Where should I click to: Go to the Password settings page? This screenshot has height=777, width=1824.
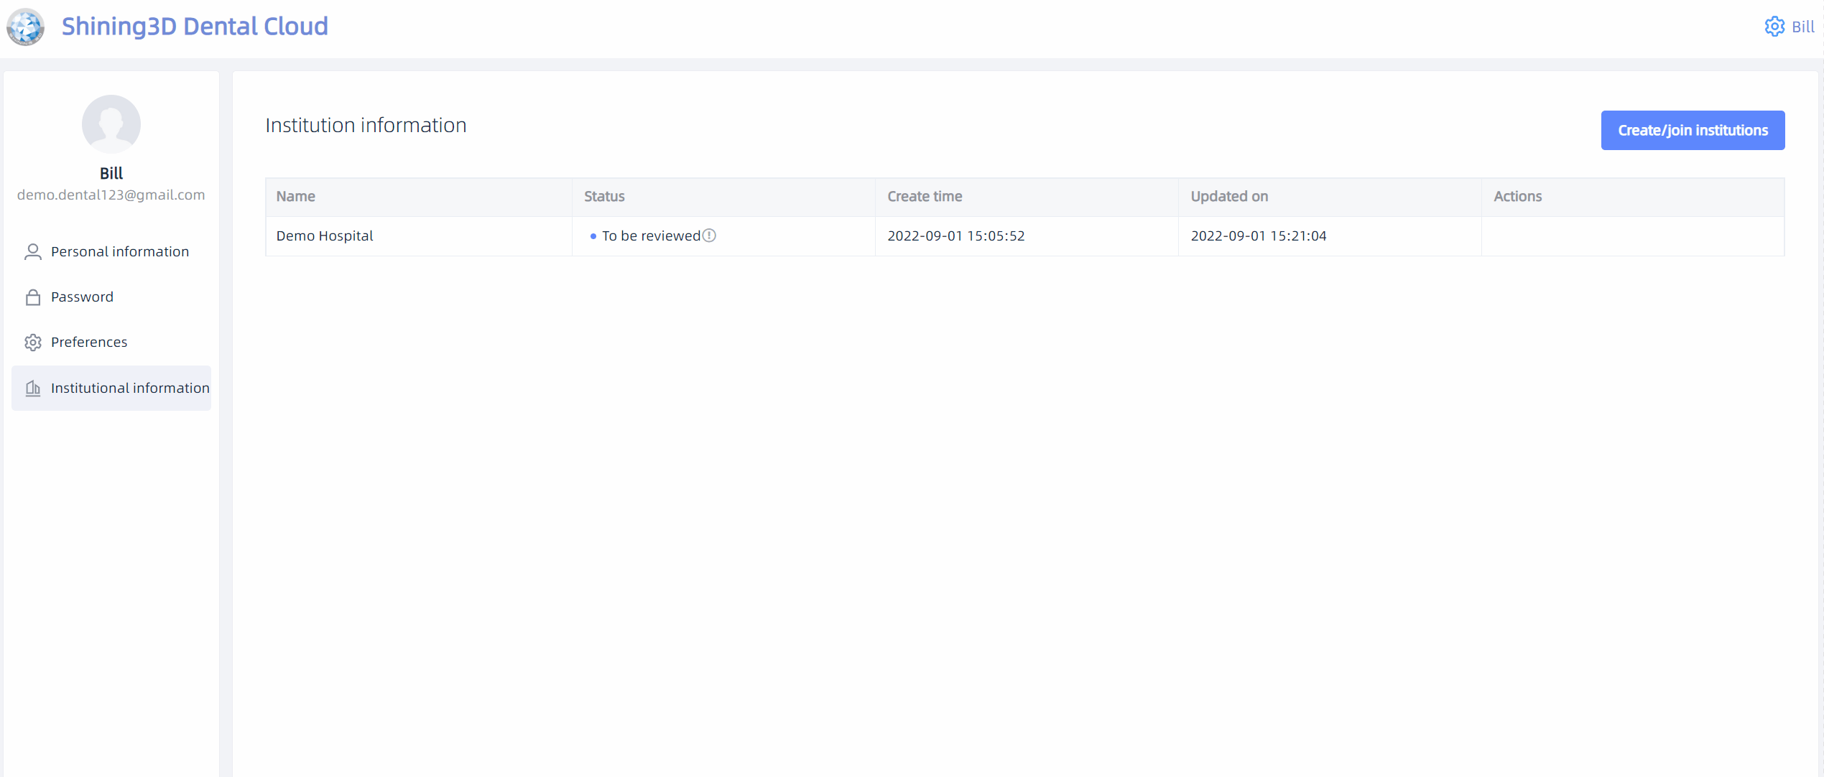[x=82, y=297]
